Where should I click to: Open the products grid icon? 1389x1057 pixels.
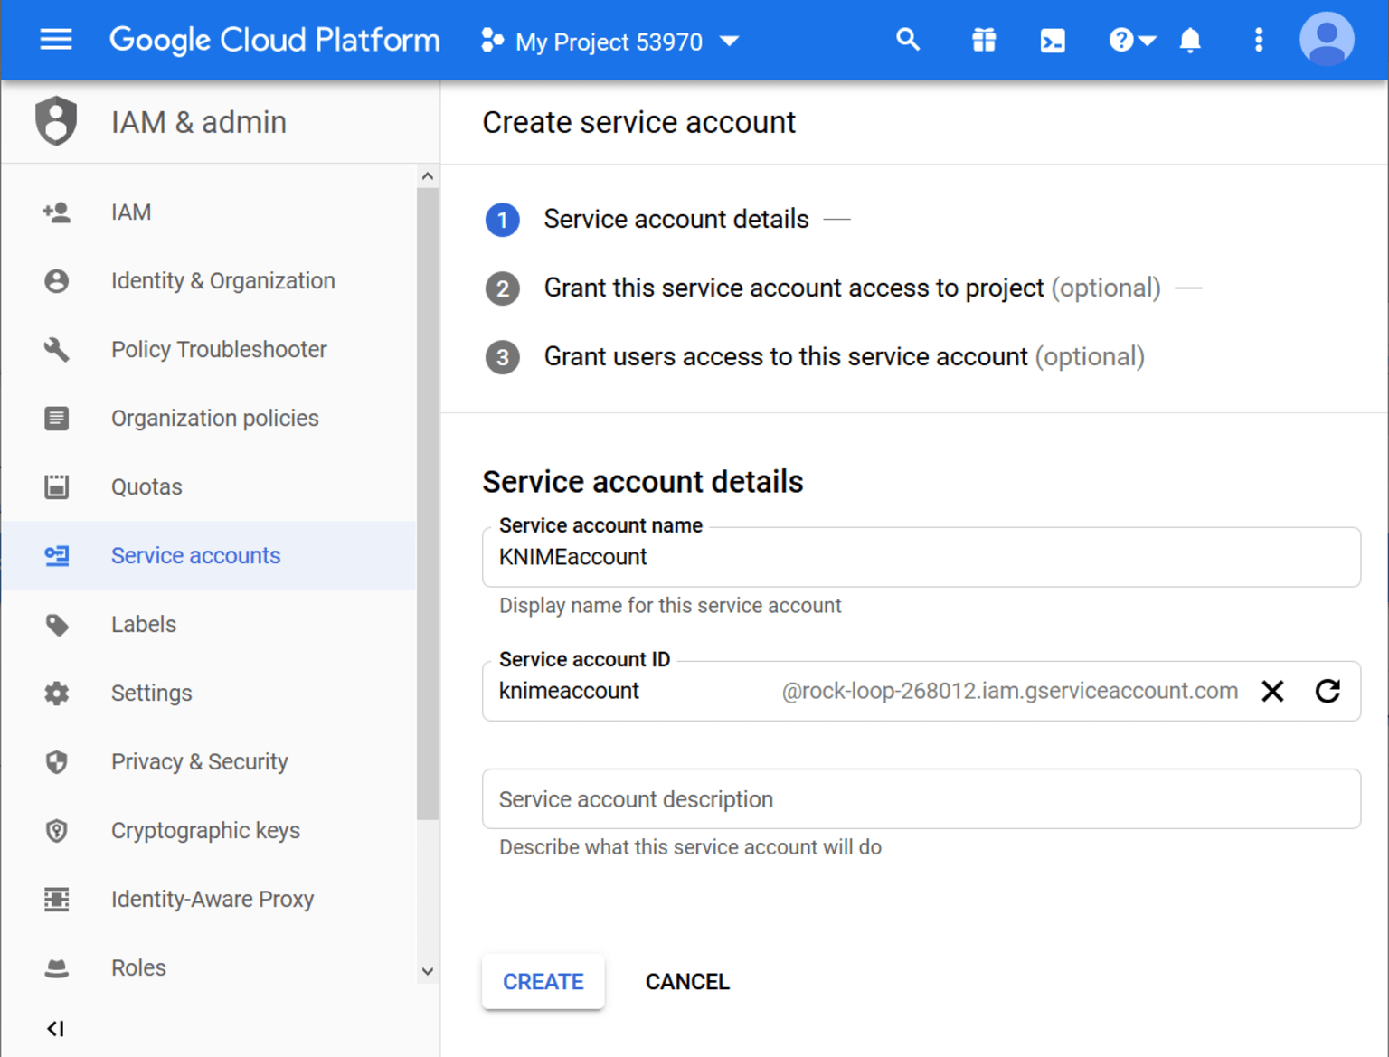[983, 40]
